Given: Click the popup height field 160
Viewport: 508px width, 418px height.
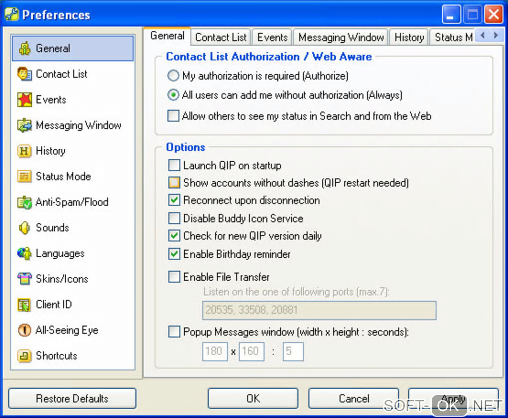Looking at the screenshot, I should click(252, 351).
